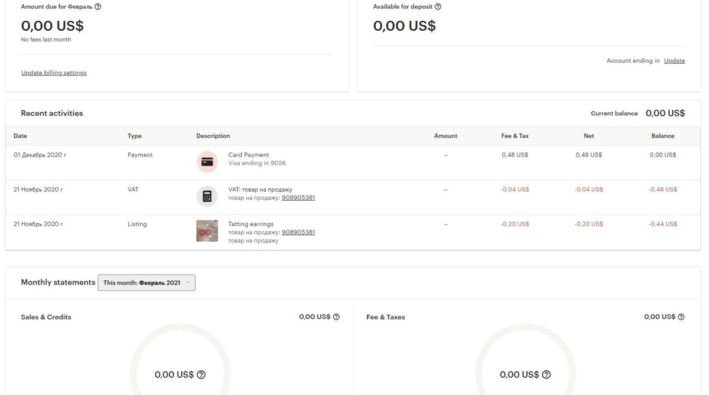Open the Tatting earrings listing thumbnail
The image size is (709, 395).
pyautogui.click(x=207, y=231)
